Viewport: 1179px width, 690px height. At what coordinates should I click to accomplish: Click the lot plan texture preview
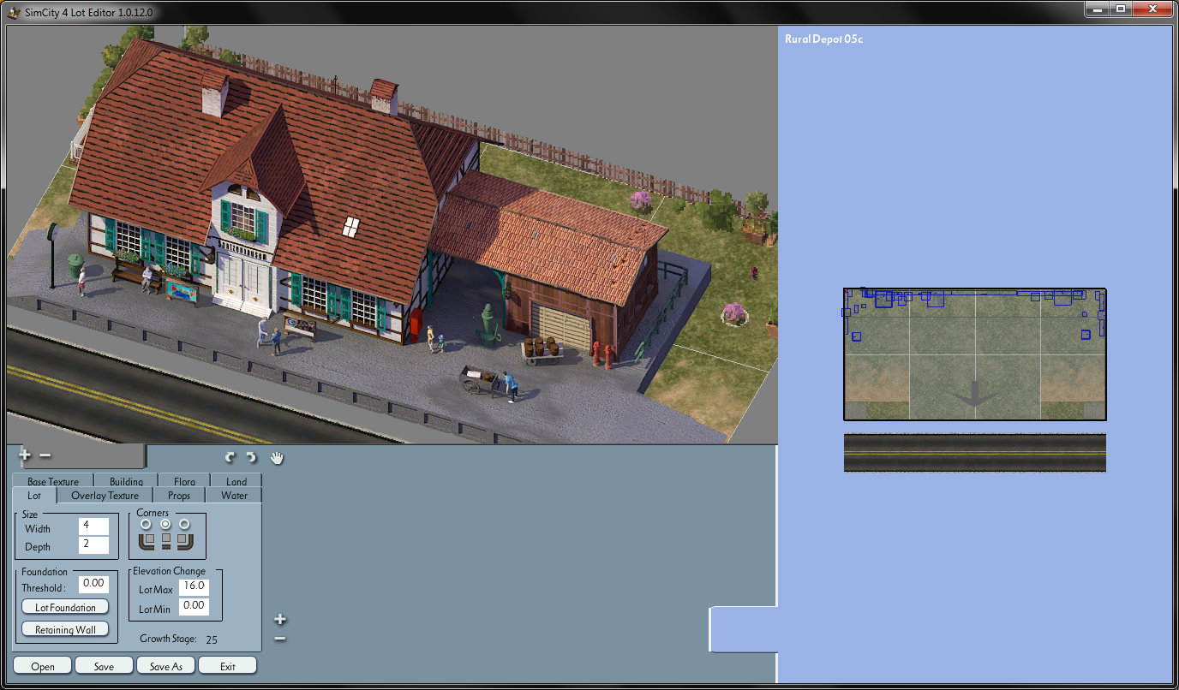[x=975, y=354]
